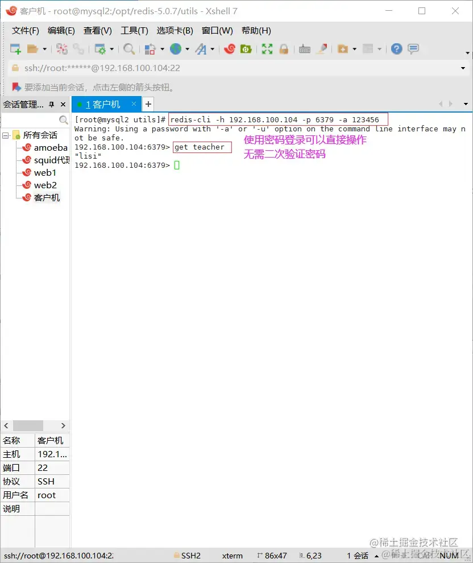Click the red bookmark add-session icon
This screenshot has width=473, height=563.
coord(16,87)
